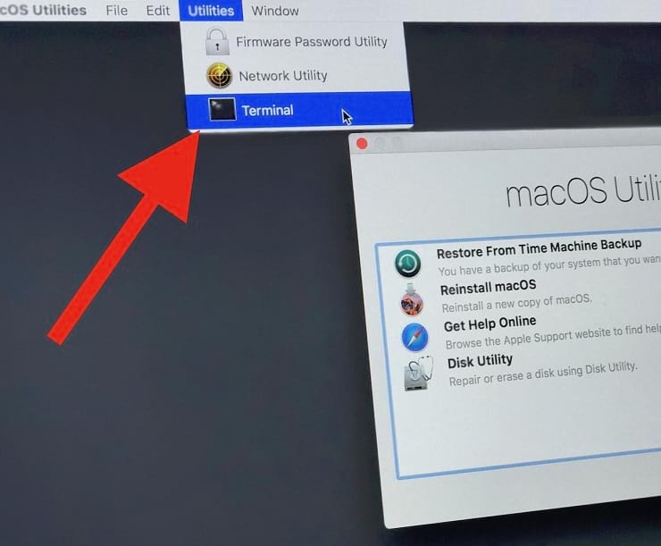The image size is (661, 546).
Task: Click 'Reinstall a new copy of macOS' text
Action: point(517,303)
